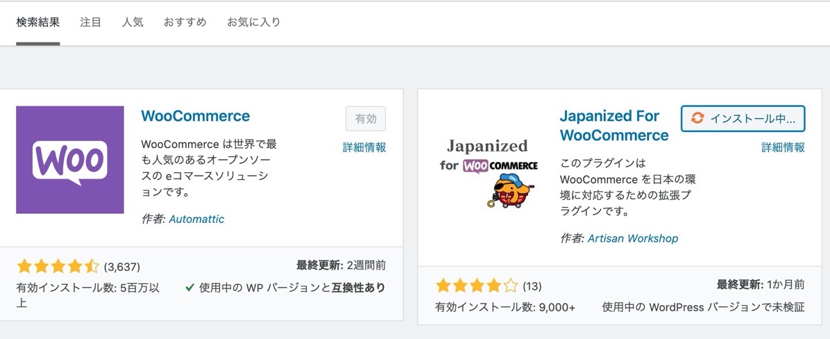This screenshot has width=830, height=339.
Task: Click the disabled 有効 button
Action: (366, 119)
